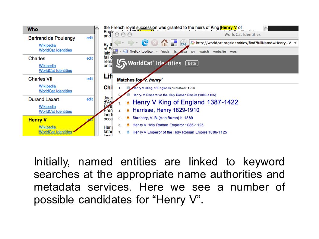Expand the firefox:toolbar bookmark folder

click(141, 52)
